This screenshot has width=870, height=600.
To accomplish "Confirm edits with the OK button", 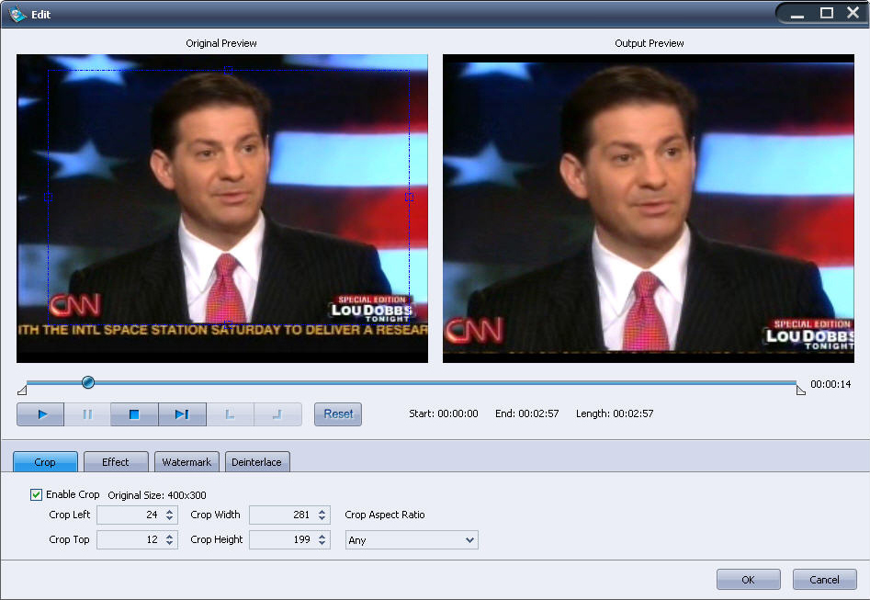I will (x=748, y=580).
